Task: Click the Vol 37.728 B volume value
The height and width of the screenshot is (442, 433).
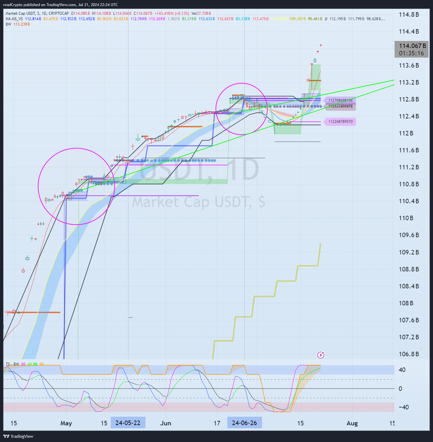Action: [x=201, y=13]
